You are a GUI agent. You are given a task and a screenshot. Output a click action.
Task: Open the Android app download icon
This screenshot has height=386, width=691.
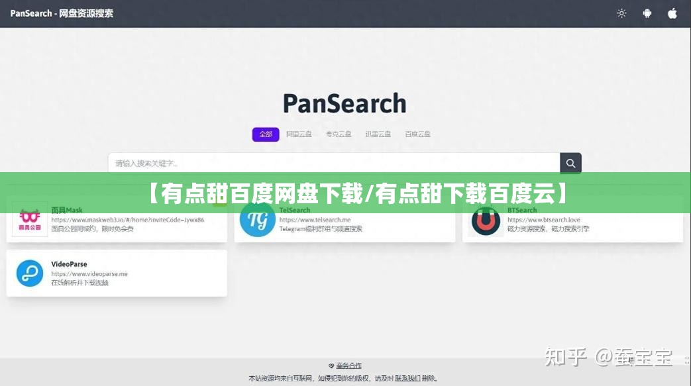pos(647,13)
